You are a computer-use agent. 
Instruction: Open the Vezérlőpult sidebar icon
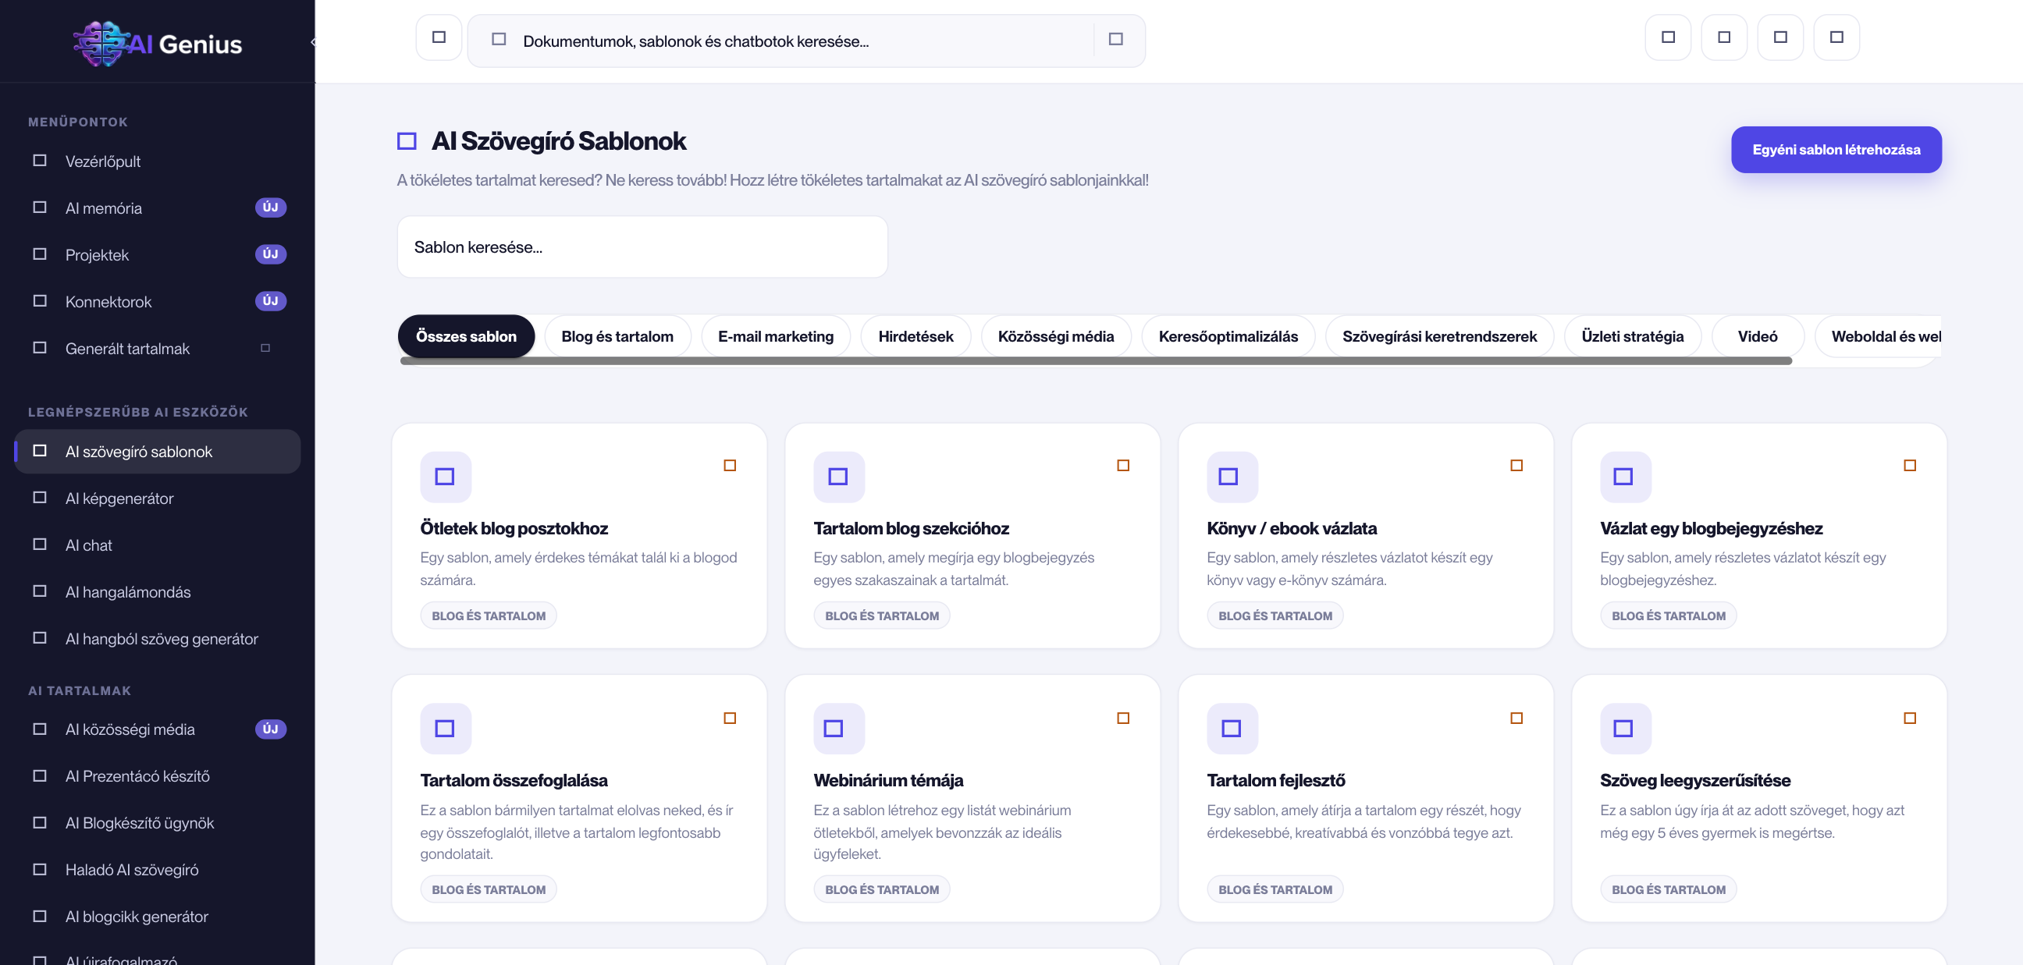39,160
